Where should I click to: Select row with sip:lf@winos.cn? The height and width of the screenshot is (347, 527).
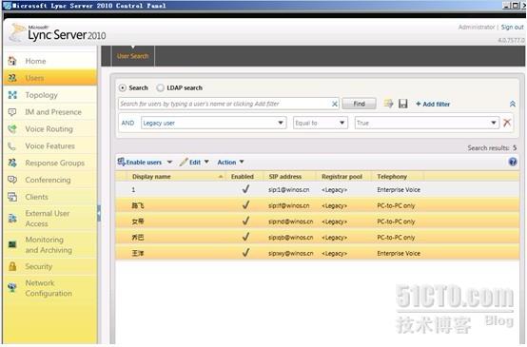318,205
